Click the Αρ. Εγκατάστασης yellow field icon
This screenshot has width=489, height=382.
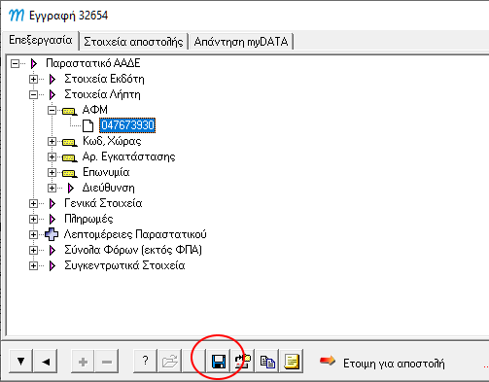pos(70,158)
